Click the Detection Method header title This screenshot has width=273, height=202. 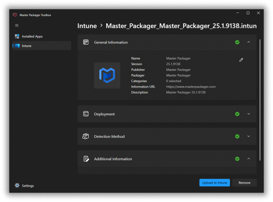109,136
